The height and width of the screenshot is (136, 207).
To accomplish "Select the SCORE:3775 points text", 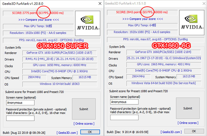I will 25,13.
